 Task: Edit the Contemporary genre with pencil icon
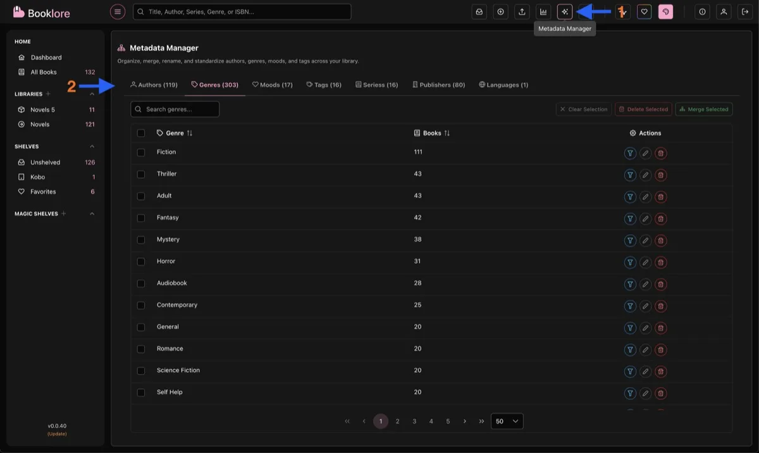point(645,306)
